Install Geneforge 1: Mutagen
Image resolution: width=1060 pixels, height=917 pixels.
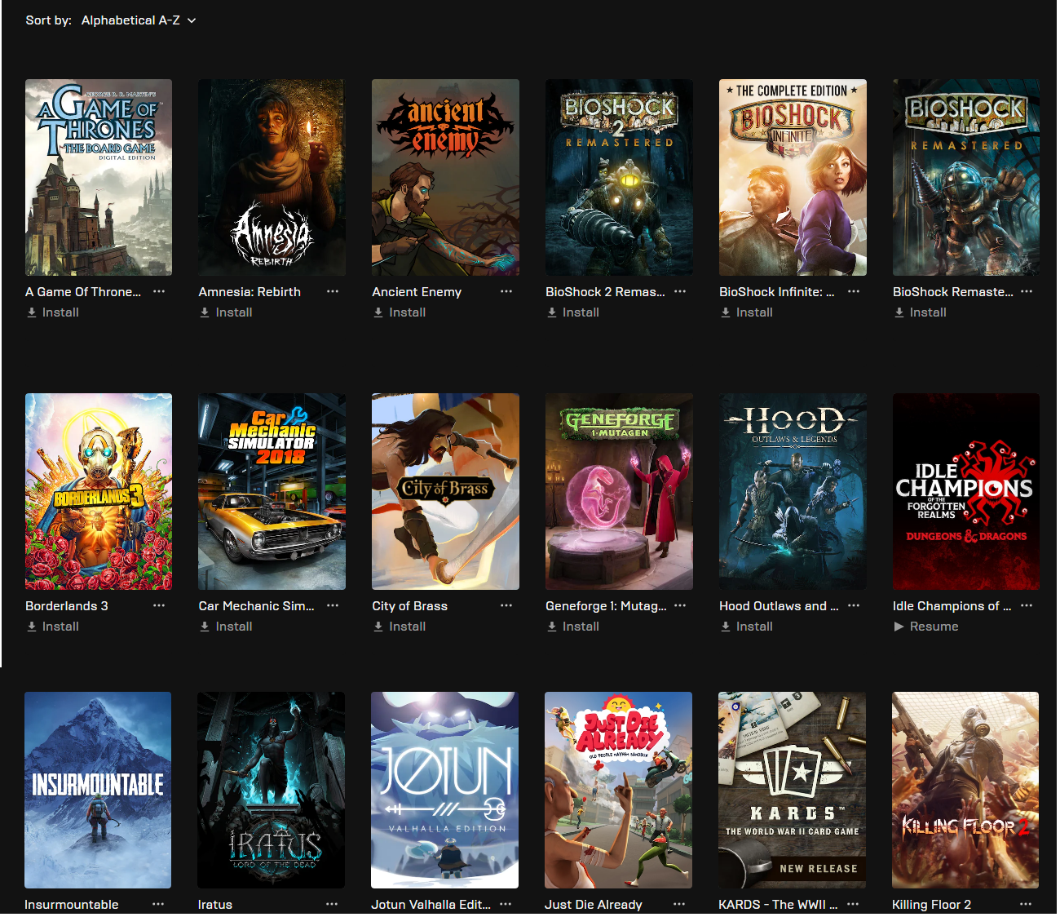coord(573,627)
